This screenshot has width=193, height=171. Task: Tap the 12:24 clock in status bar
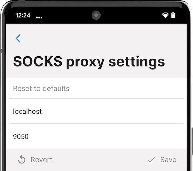coord(23,15)
